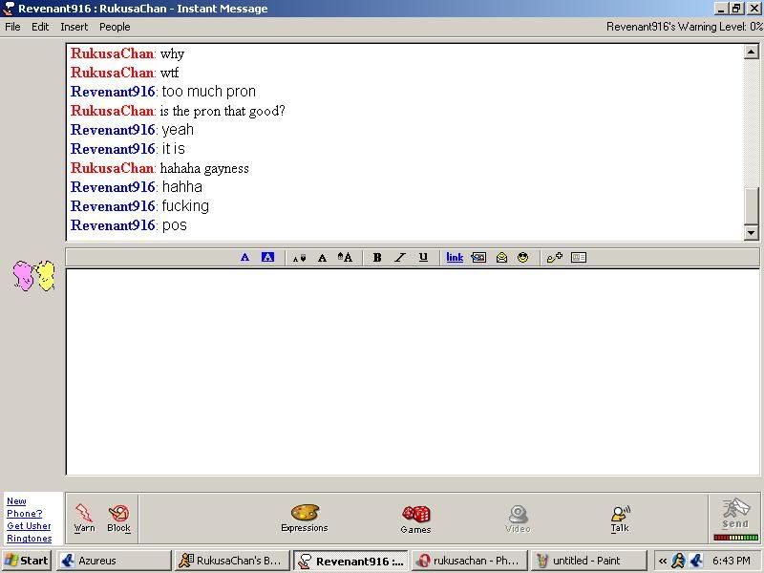Switch to untitled - Paint window

[587, 561]
